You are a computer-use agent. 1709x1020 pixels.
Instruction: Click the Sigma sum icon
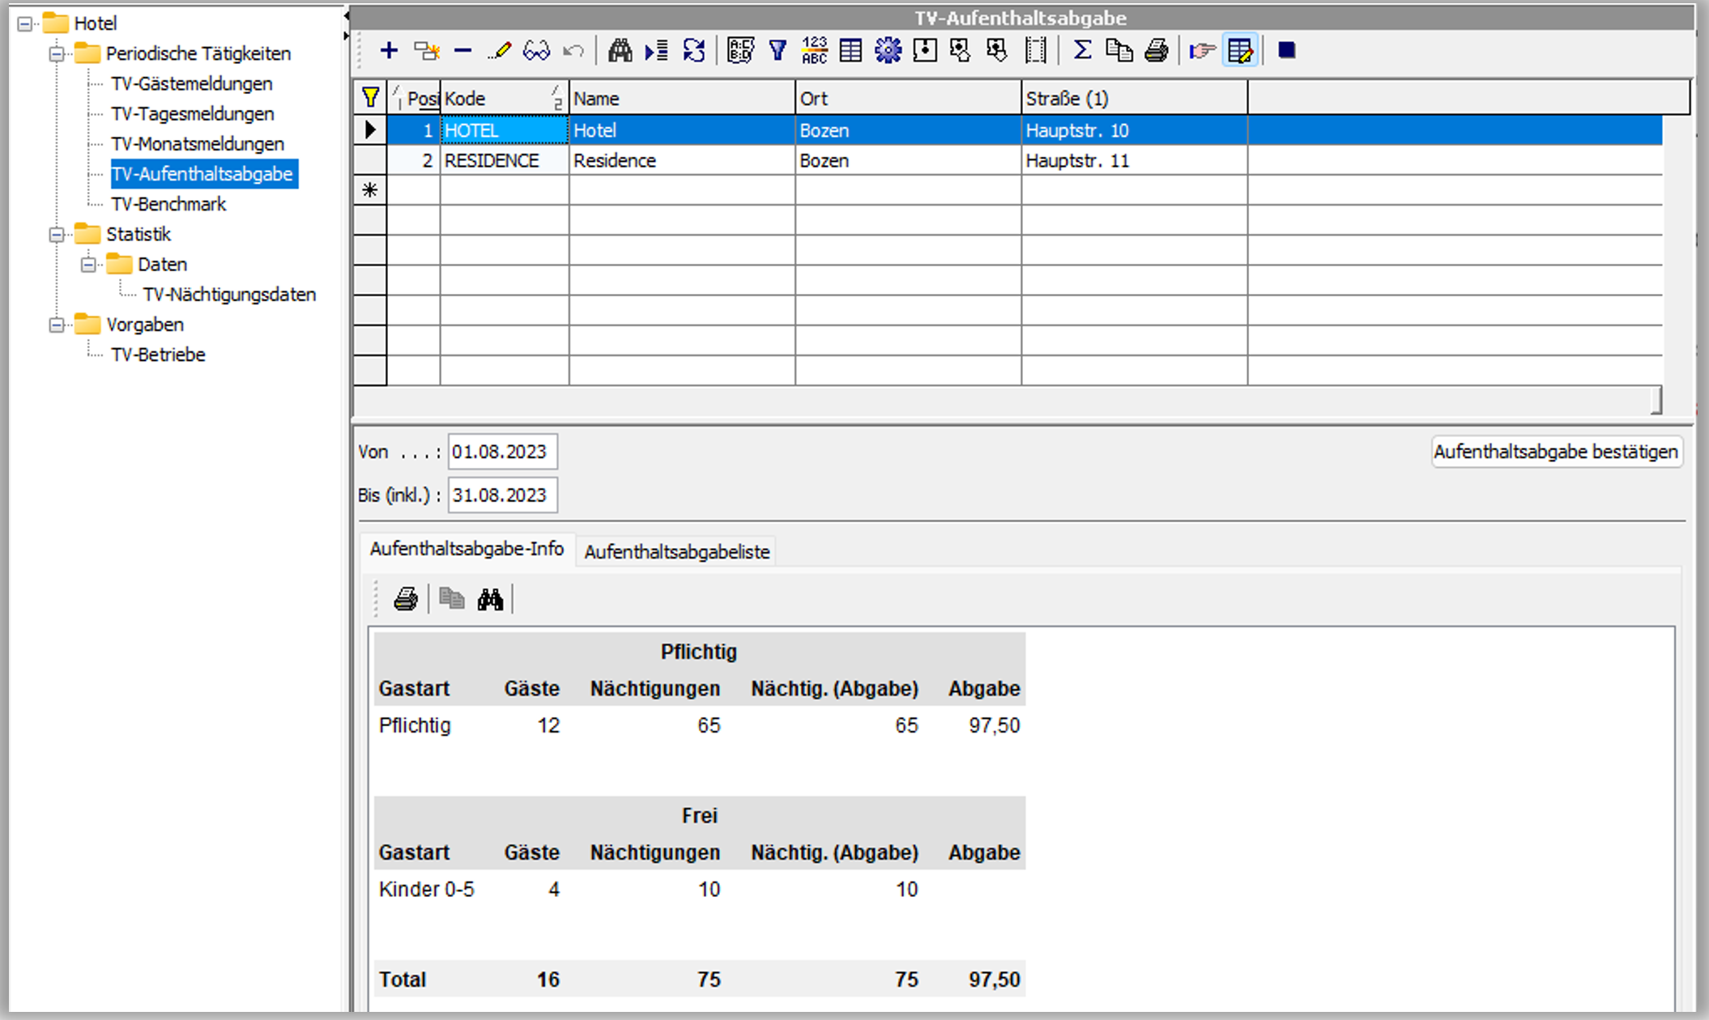click(x=1081, y=51)
